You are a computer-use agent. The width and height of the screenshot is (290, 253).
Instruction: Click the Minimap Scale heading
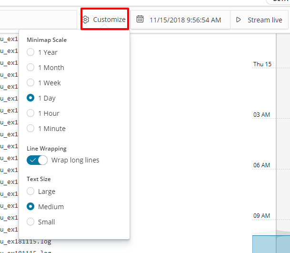47,40
